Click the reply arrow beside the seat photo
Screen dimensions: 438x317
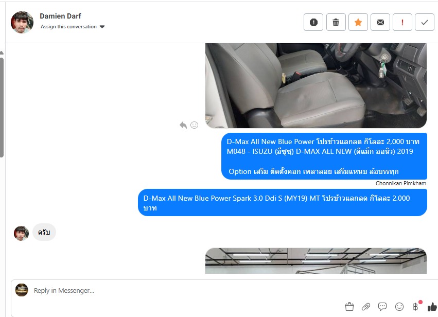click(183, 125)
